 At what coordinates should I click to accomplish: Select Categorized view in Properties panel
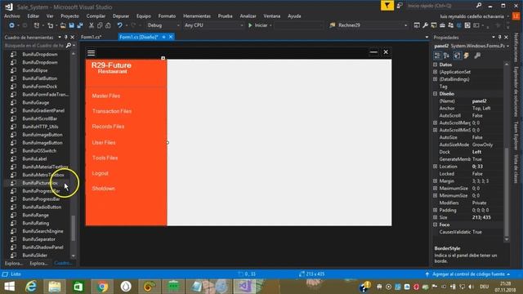click(x=438, y=56)
